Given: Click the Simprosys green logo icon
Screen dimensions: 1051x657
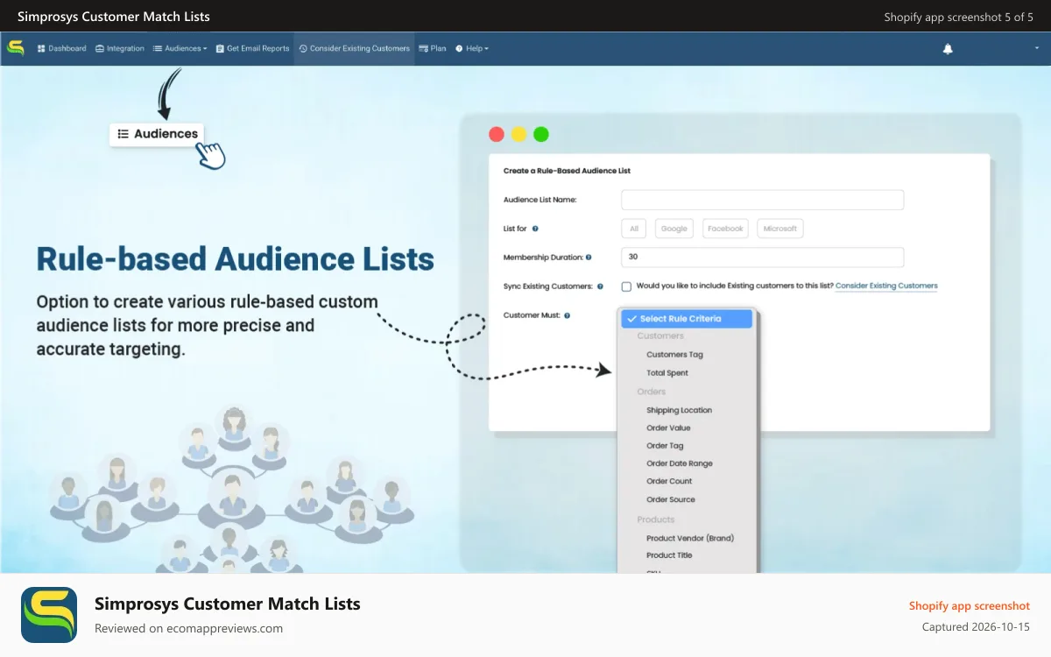Looking at the screenshot, I should coord(16,48).
